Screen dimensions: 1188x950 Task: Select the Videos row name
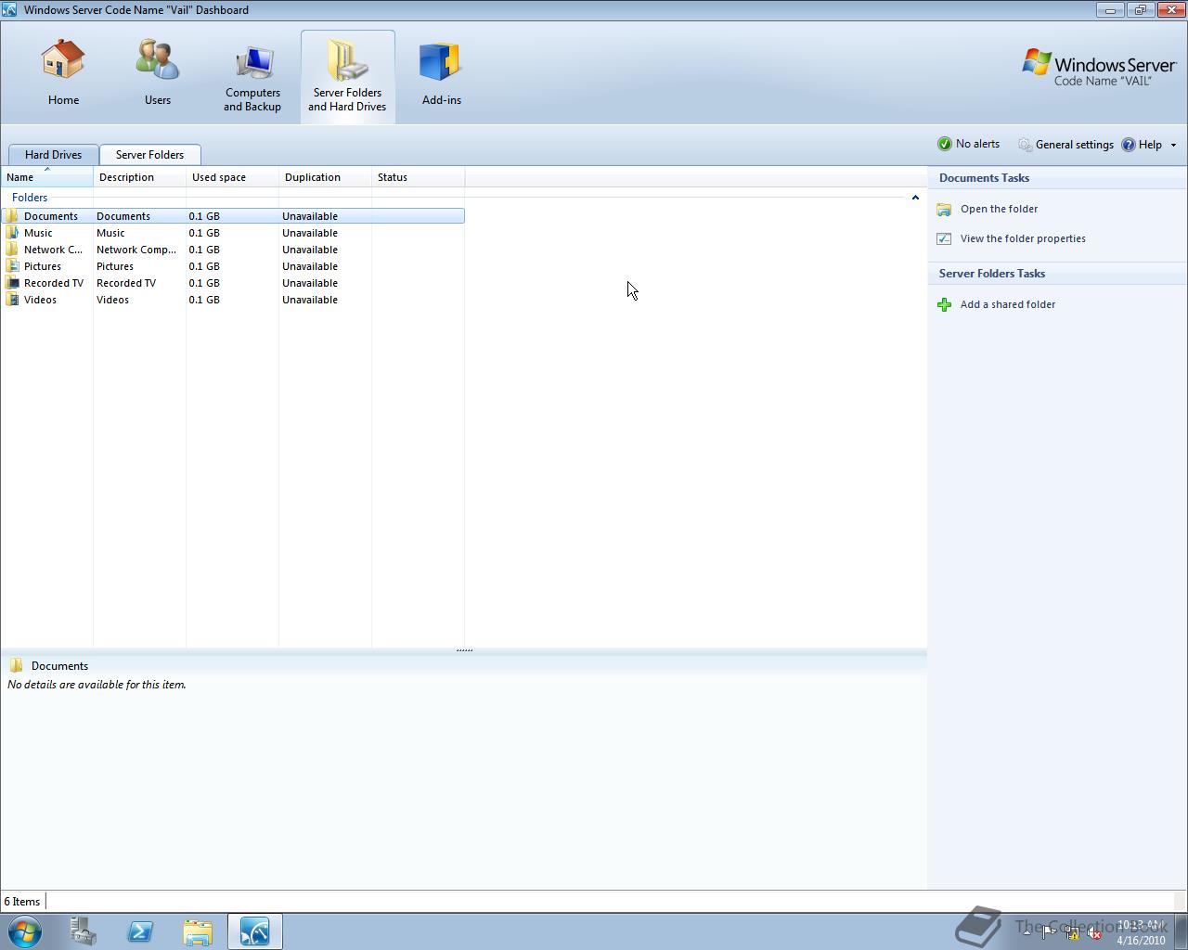click(40, 300)
